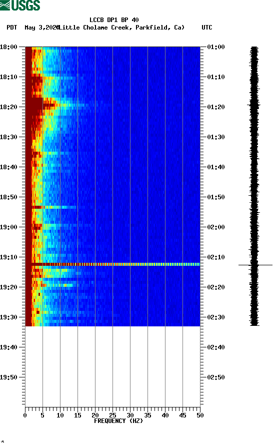Image resolution: width=276 pixels, height=447 pixels.
Task: Click the '35' frequency axis label
Action: point(147,415)
